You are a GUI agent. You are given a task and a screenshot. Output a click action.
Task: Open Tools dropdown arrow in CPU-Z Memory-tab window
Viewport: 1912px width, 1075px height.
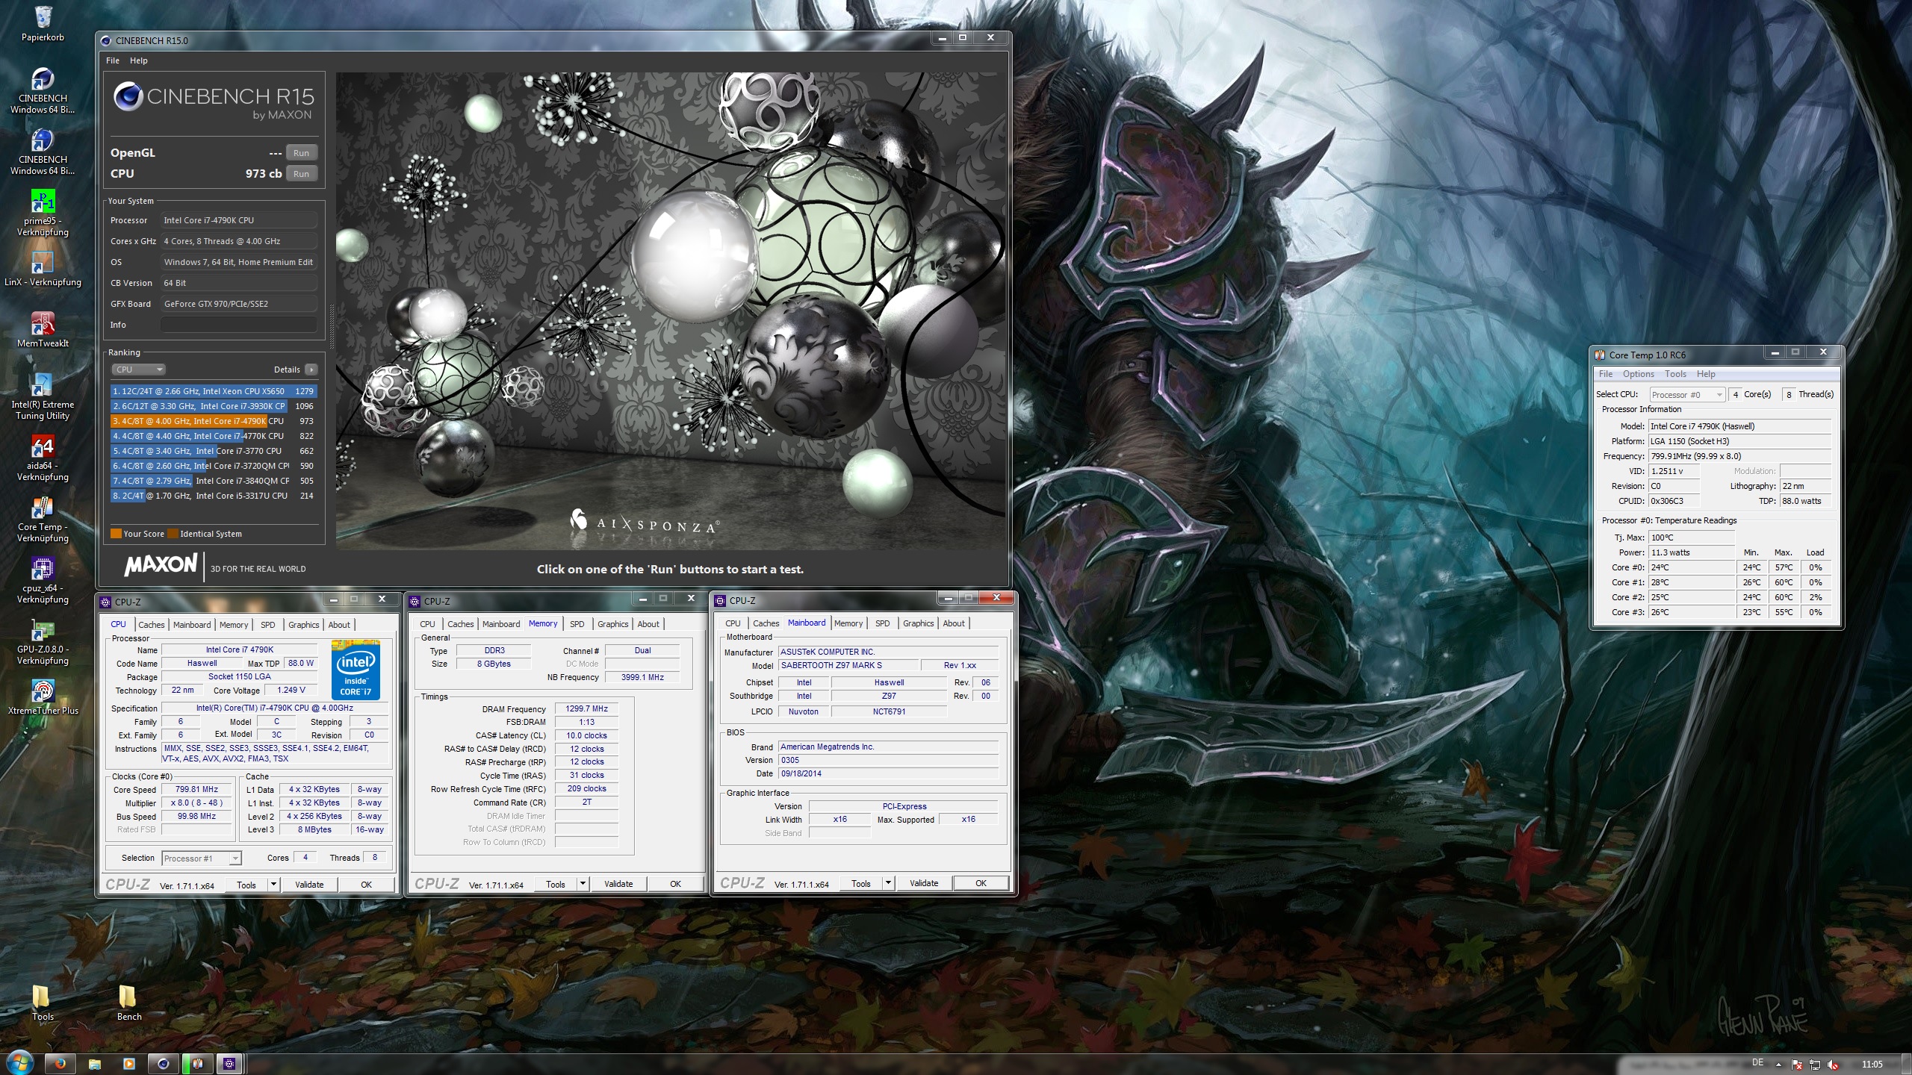click(x=583, y=884)
